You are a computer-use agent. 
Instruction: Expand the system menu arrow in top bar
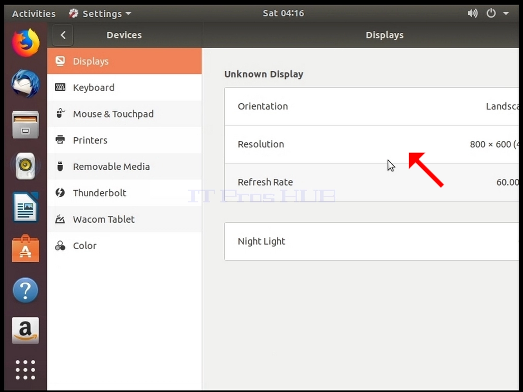[x=506, y=13]
